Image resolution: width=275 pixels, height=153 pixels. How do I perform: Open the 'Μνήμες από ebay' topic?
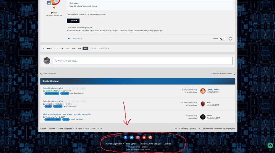67,114
